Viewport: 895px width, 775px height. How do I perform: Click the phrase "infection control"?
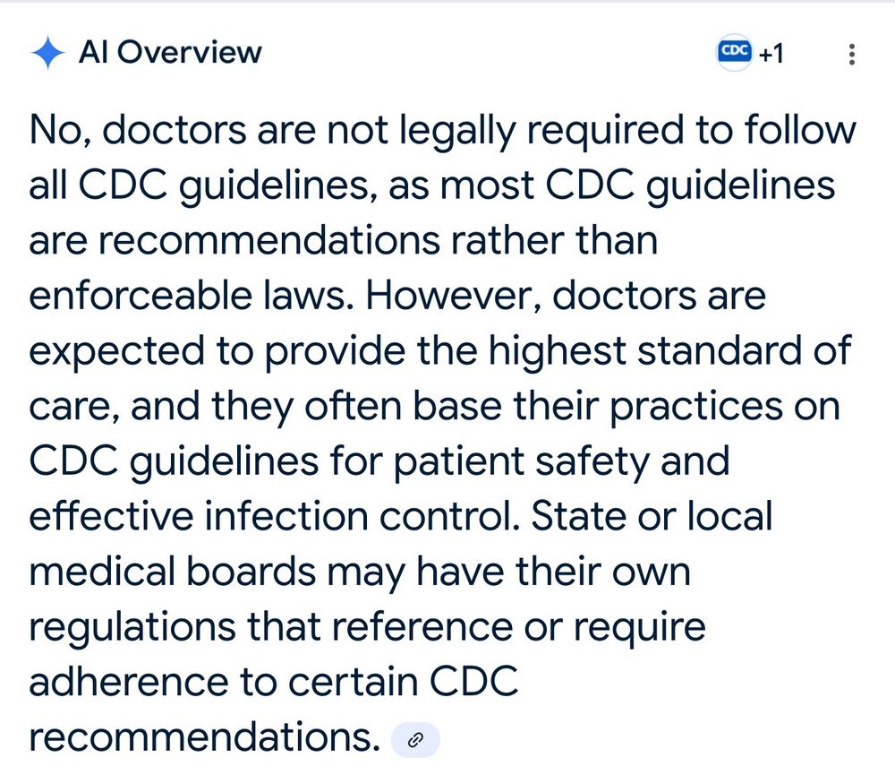[x=362, y=516]
